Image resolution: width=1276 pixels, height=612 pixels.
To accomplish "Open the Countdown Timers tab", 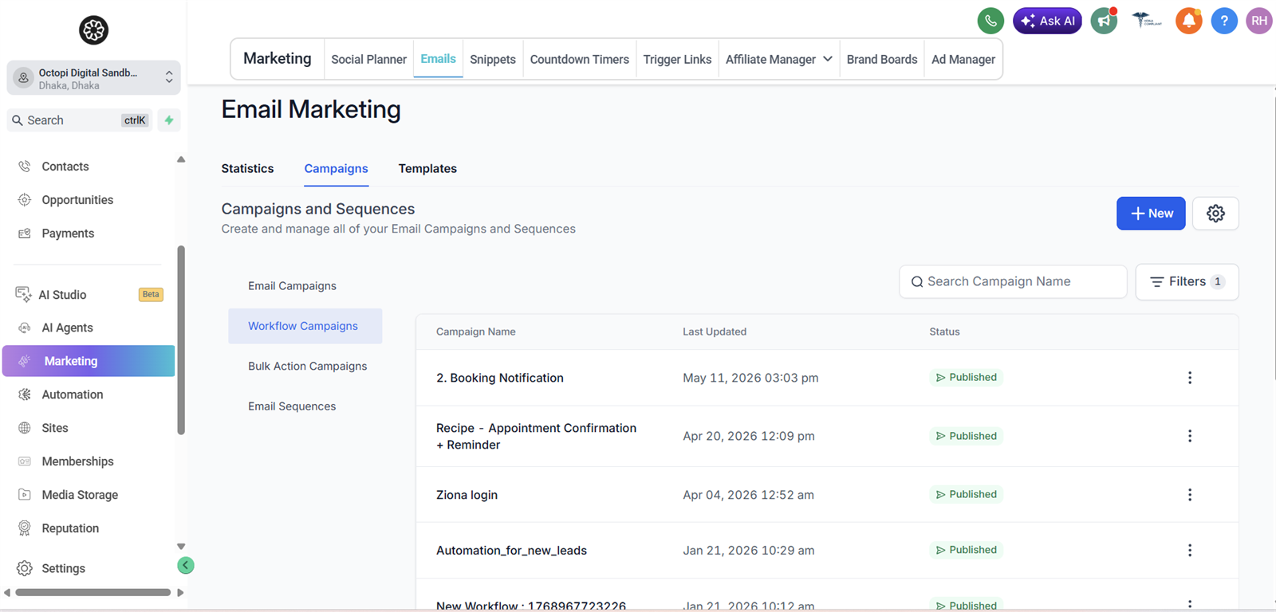I will click(579, 59).
